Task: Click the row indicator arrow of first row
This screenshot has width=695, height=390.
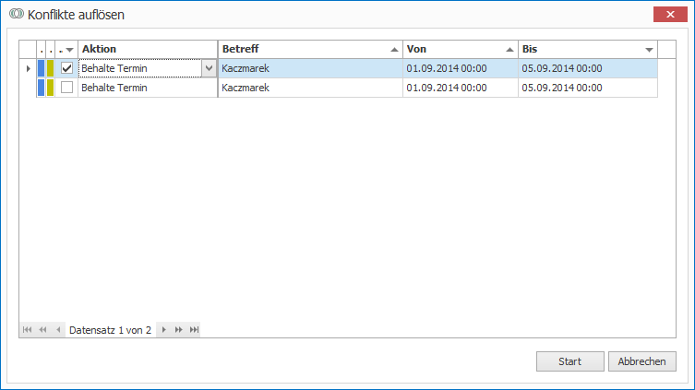Action: pos(28,68)
